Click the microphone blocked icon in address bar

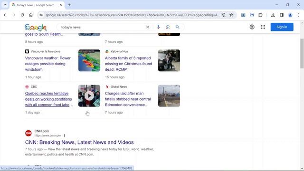(224, 15)
